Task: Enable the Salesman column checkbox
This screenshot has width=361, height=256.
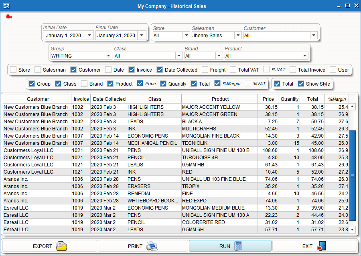Action: coord(38,70)
